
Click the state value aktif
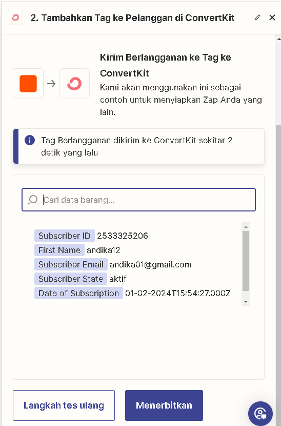point(118,279)
